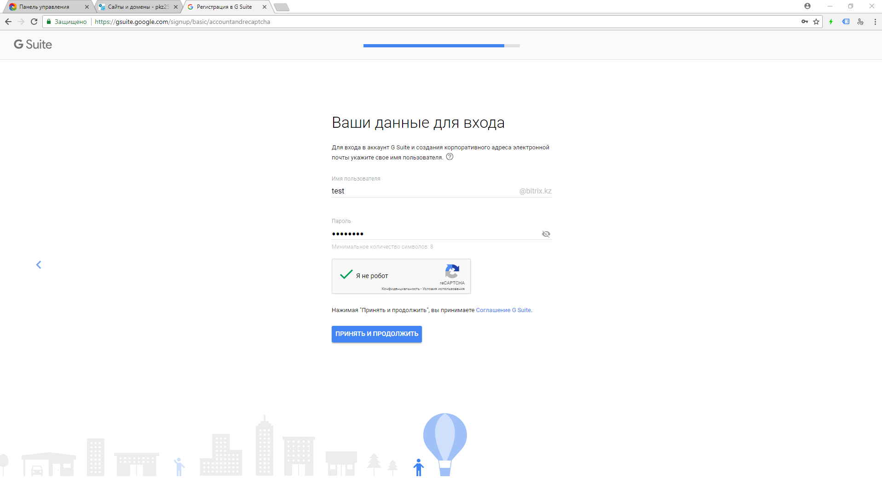This screenshot has height=478, width=882.
Task: Click the 'Я не робот' checkbox
Action: click(x=346, y=275)
